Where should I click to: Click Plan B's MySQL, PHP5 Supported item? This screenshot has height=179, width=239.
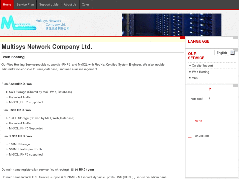tap(26, 128)
